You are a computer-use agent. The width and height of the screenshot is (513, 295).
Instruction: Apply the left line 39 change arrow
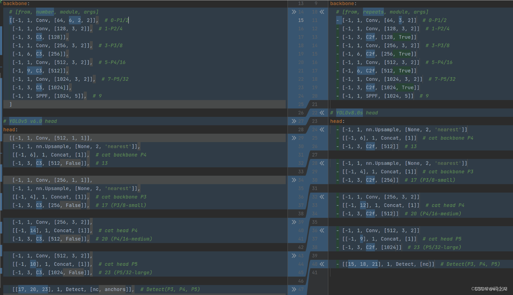(x=294, y=222)
